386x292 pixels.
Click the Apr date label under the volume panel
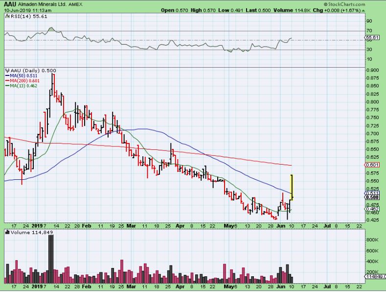[x=180, y=287]
